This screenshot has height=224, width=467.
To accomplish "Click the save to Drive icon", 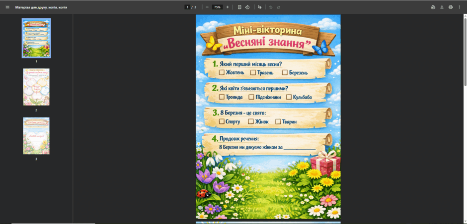I will pos(433,7).
